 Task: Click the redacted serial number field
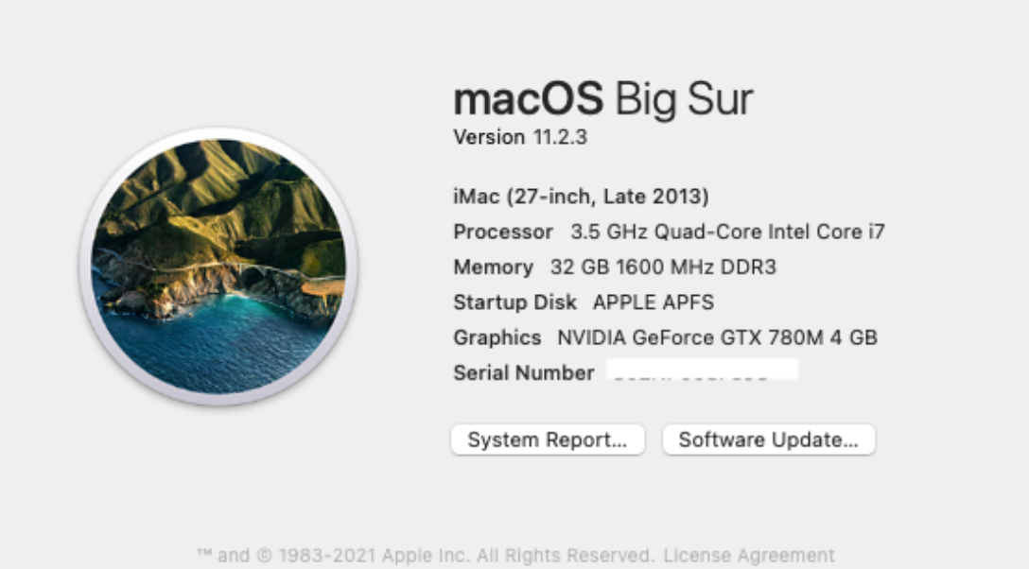pos(702,370)
